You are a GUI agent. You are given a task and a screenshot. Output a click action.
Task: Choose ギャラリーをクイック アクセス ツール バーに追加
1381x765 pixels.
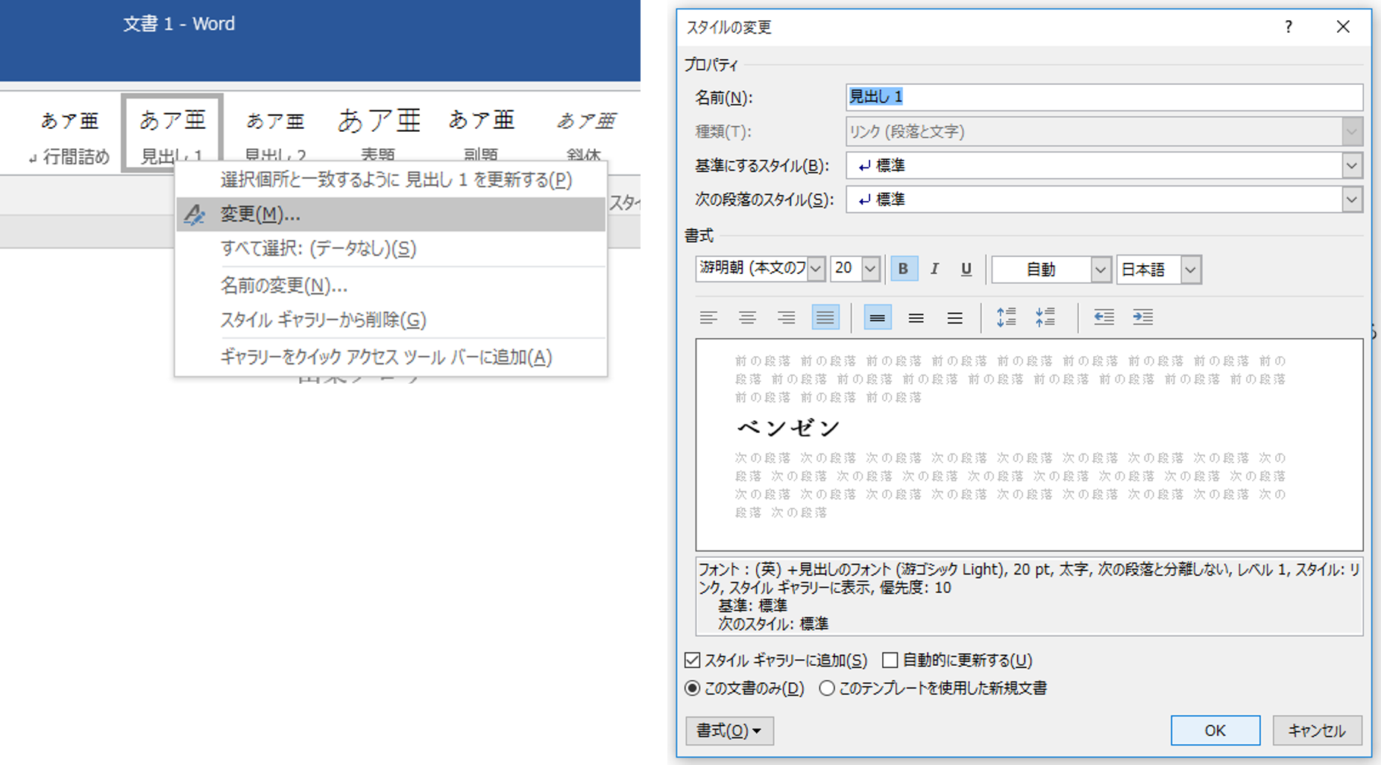coord(391,358)
